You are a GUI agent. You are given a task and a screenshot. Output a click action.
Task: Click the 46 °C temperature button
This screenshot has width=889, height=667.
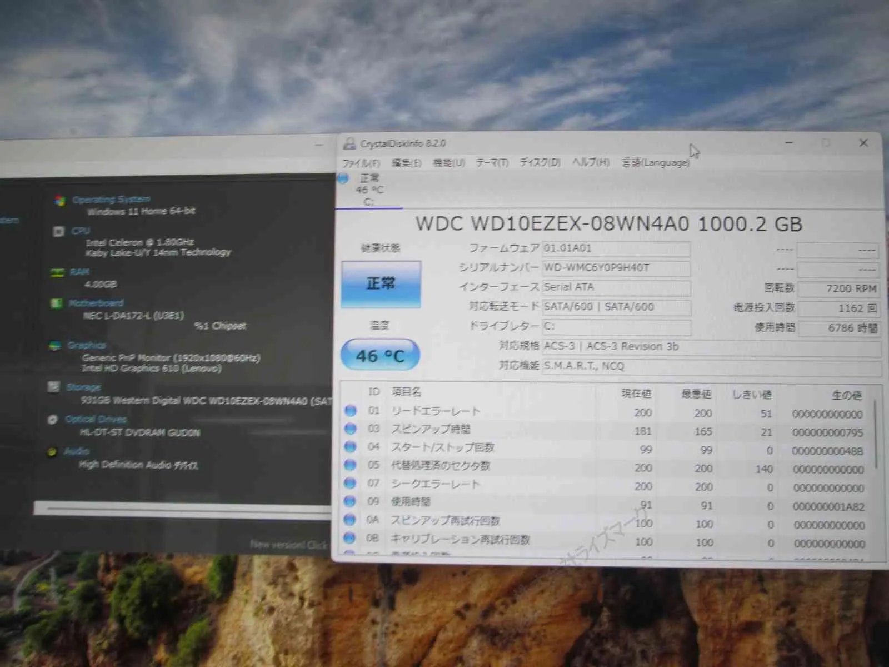[x=380, y=355]
